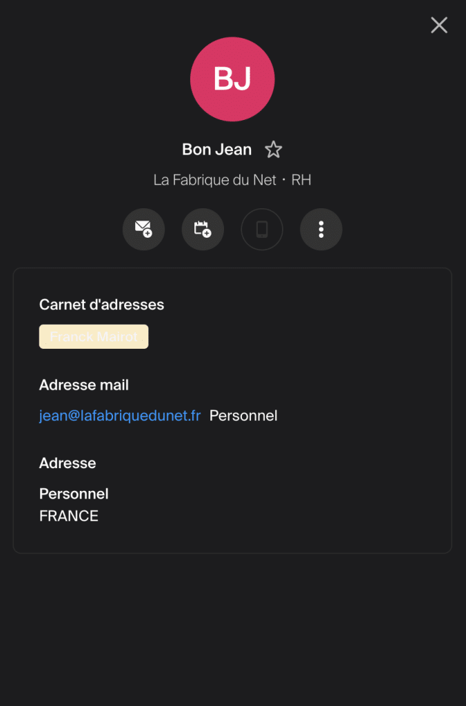Viewport: 466px width, 706px height.
Task: Select the company name La Fabrique du Net
Action: click(x=214, y=180)
